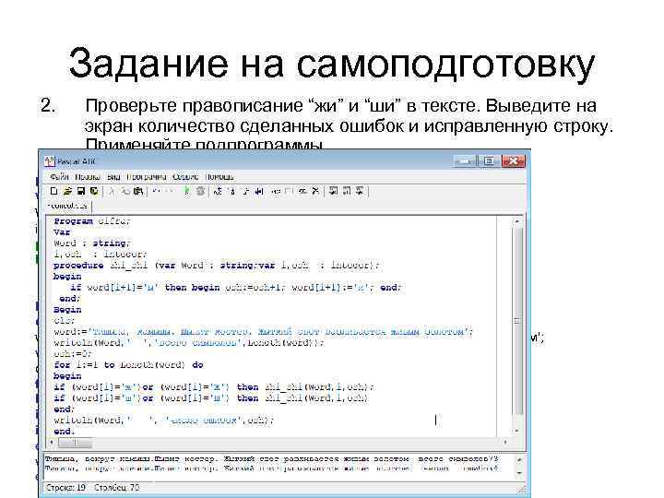Click the 'Столбец: 70' status bar entry

click(x=116, y=488)
